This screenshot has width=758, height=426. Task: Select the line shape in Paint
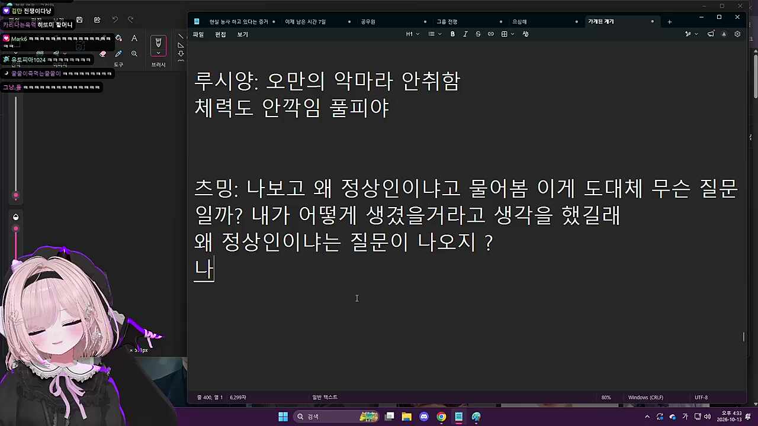pyautogui.click(x=181, y=37)
